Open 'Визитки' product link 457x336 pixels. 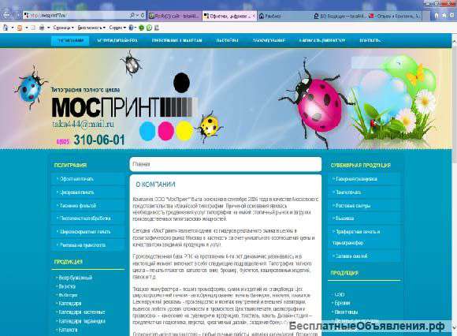(67, 286)
